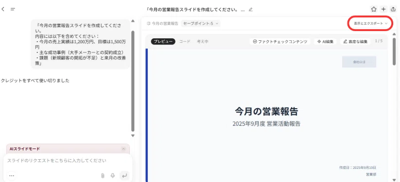The height and width of the screenshot is (182, 400).
Task: Click the 会社ロゴ placeholder on the slide
Action: pyautogui.click(x=359, y=62)
